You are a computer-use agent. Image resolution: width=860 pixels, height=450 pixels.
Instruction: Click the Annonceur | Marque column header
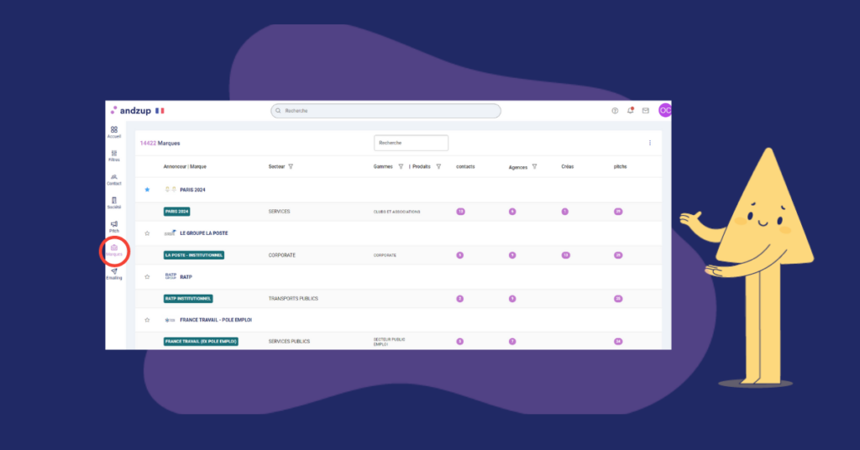click(x=185, y=166)
